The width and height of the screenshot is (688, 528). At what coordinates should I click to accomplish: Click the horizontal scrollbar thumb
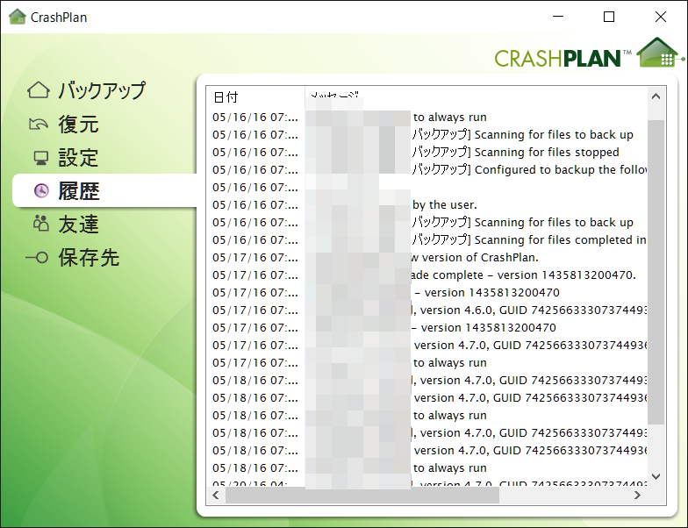(x=362, y=495)
